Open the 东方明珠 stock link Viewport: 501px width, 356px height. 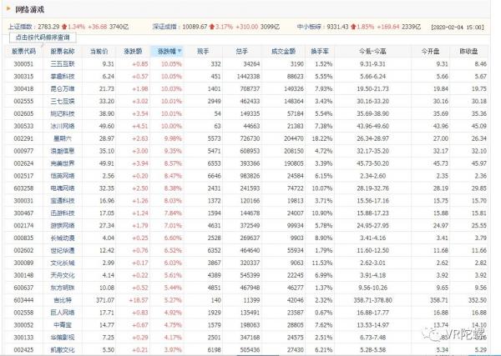(63, 288)
